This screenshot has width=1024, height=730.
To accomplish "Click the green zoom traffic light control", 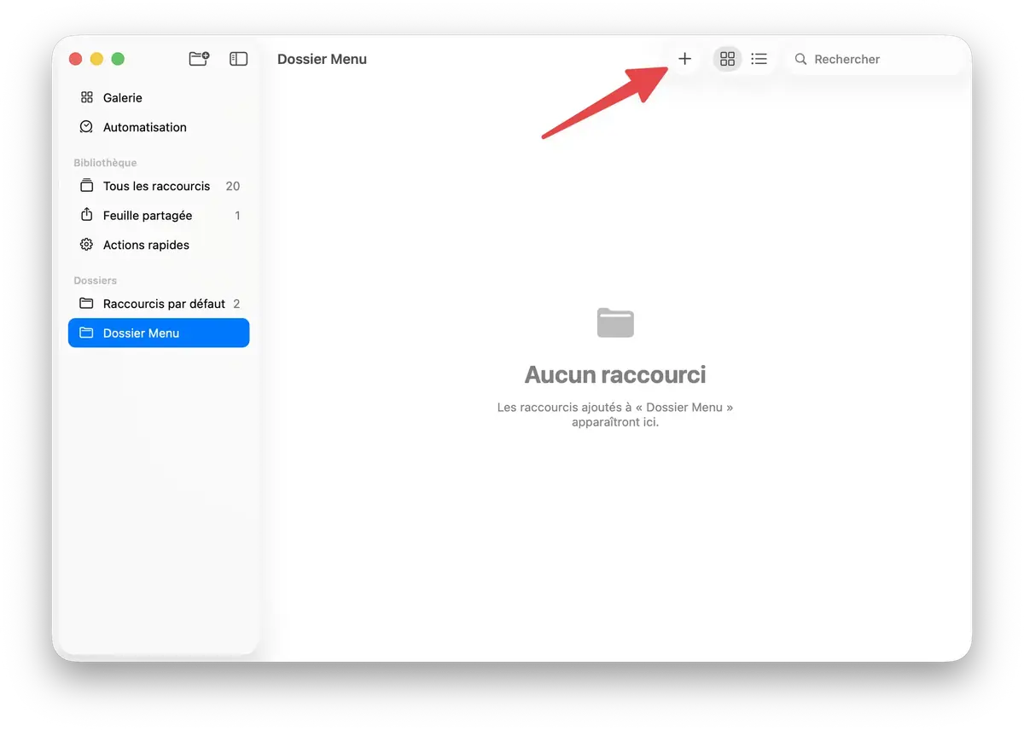I will [x=118, y=59].
